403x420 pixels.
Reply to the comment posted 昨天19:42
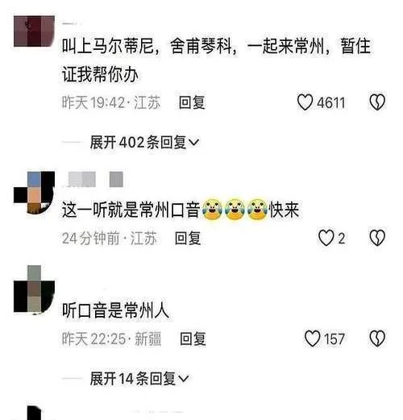(x=192, y=102)
